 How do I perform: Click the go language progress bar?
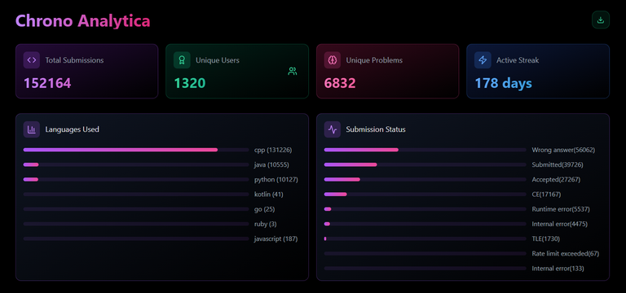pos(136,209)
